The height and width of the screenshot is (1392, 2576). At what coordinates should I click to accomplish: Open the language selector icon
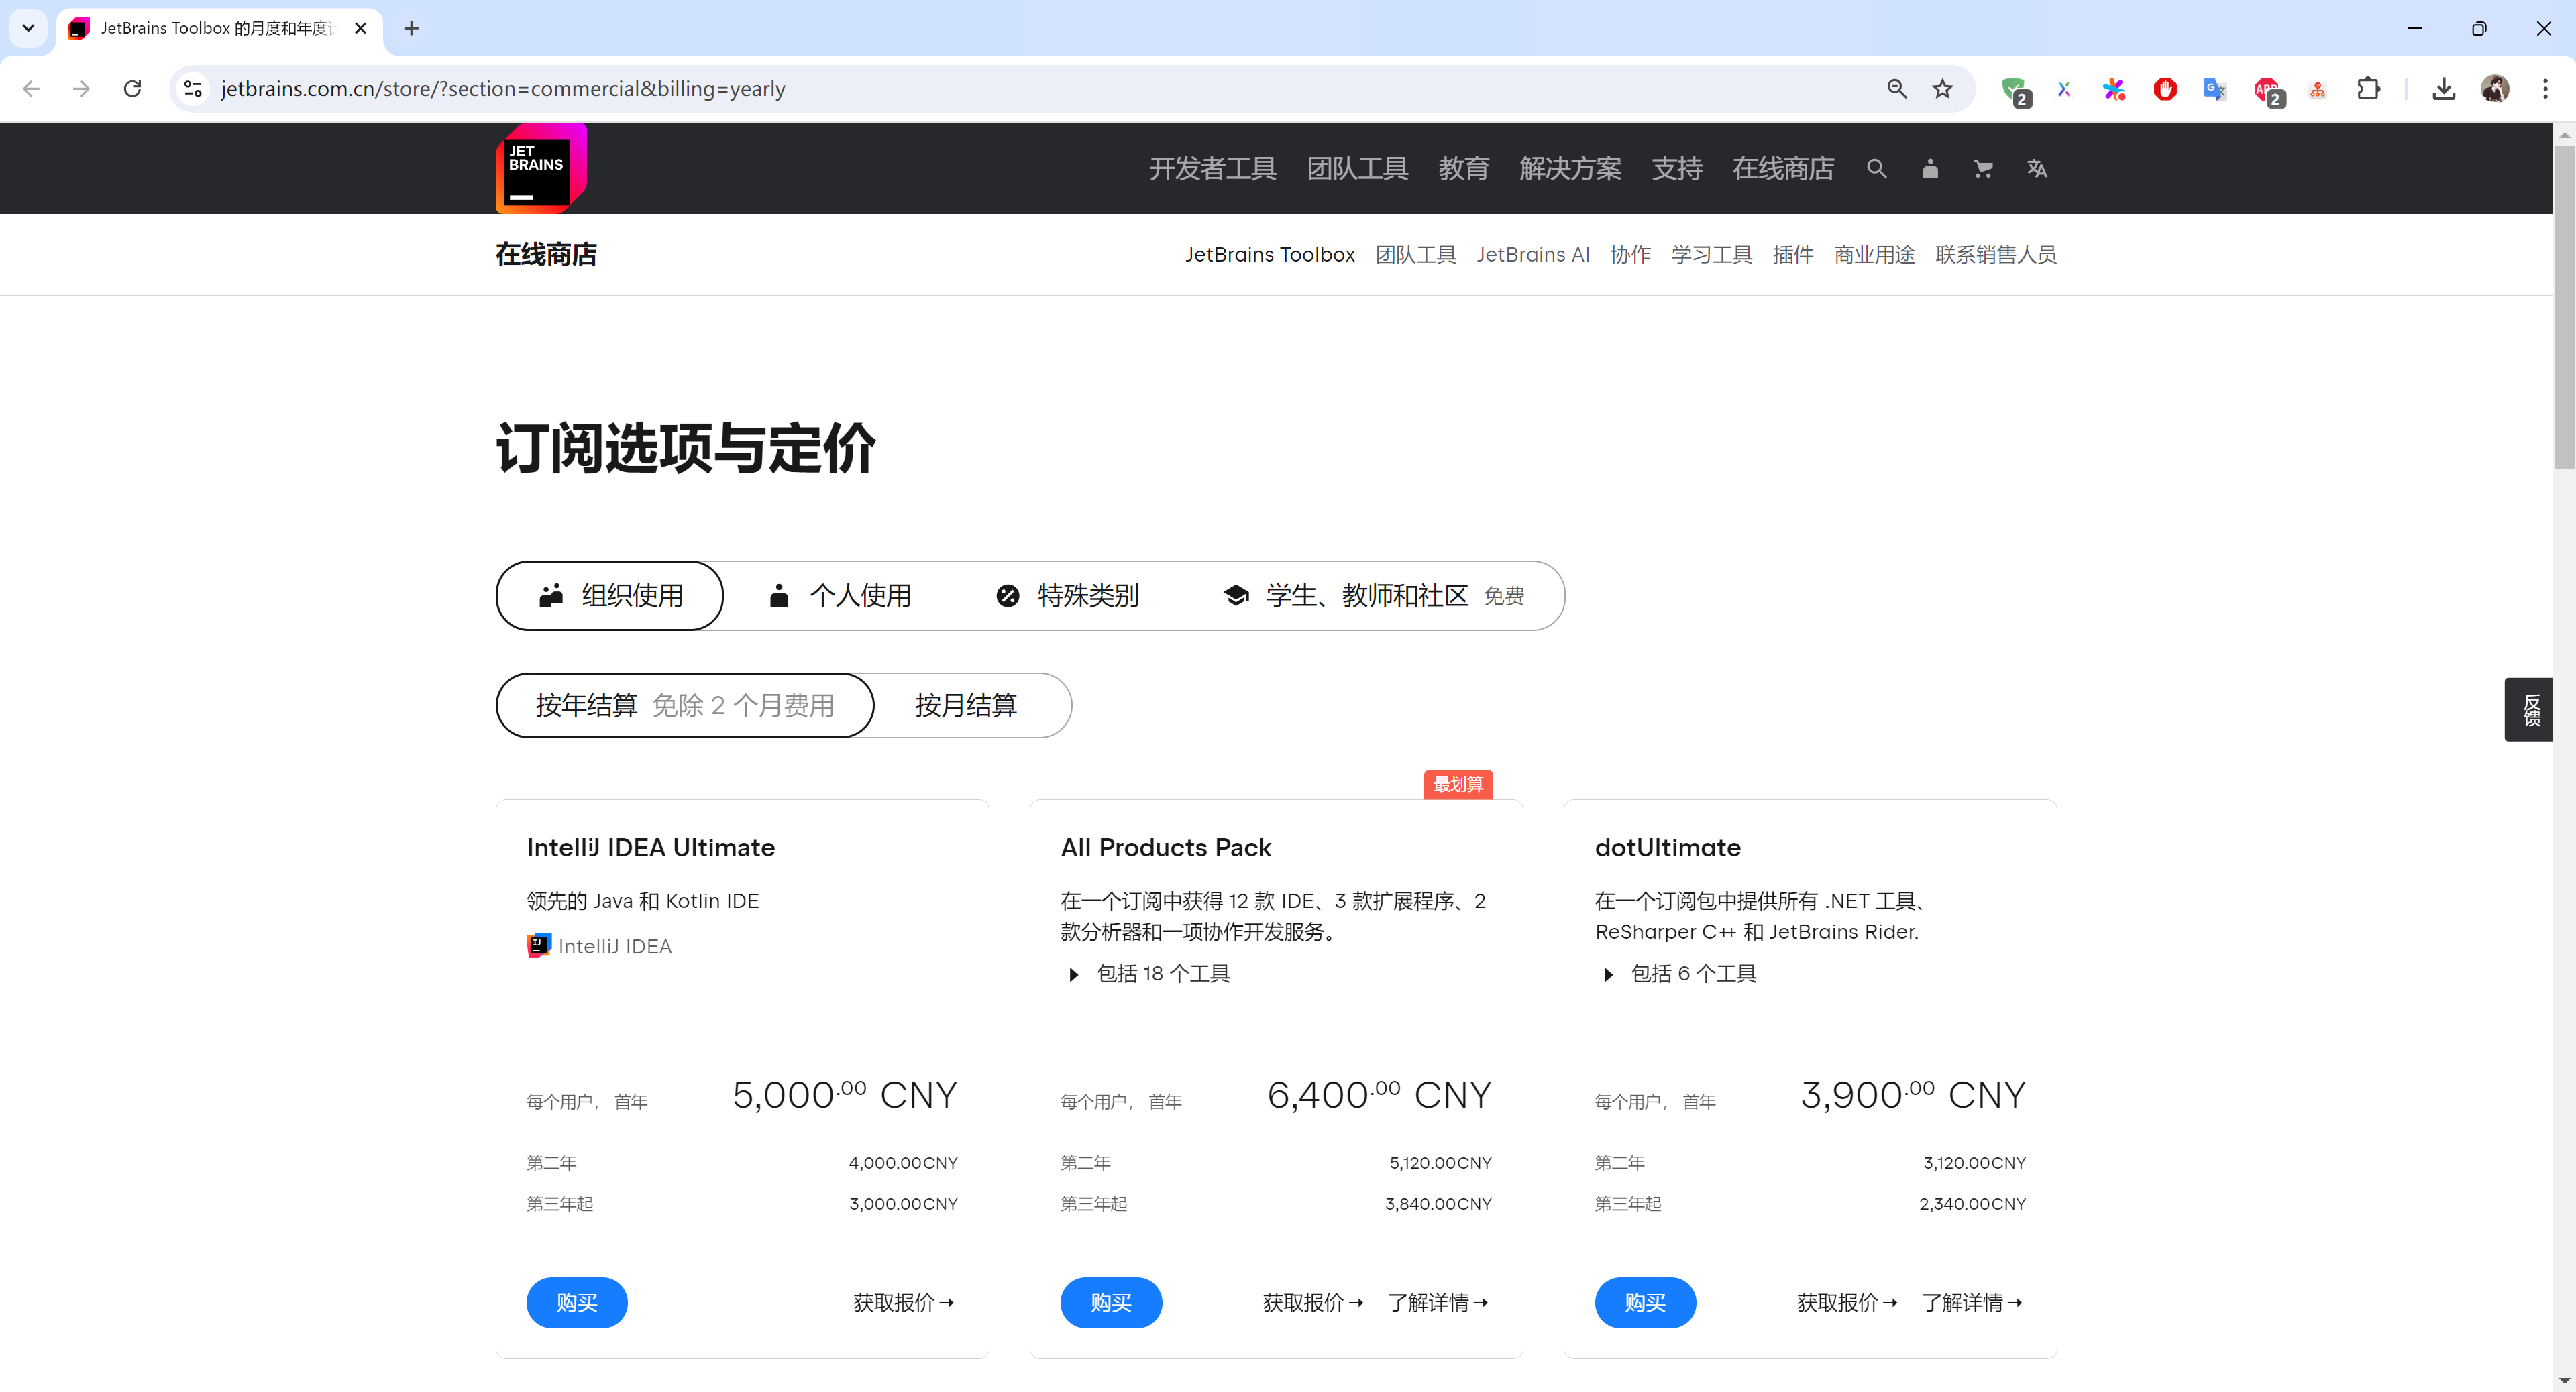(2037, 169)
